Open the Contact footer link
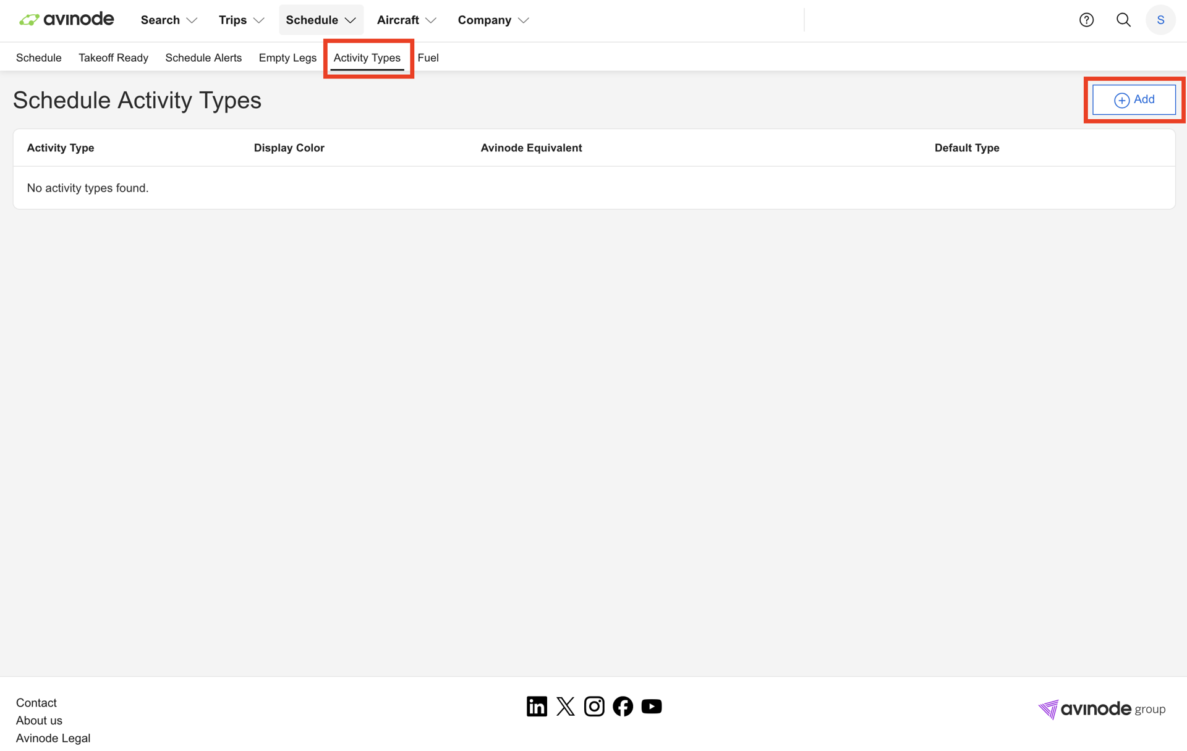Image resolution: width=1187 pixels, height=751 pixels. point(36,702)
